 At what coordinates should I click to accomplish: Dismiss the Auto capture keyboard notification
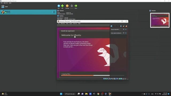(126, 33)
